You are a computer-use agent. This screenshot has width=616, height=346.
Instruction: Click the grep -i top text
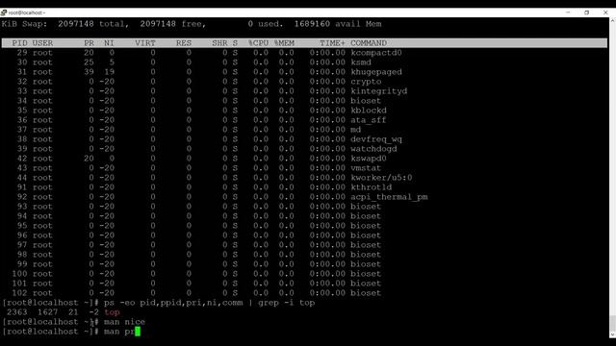pos(287,303)
